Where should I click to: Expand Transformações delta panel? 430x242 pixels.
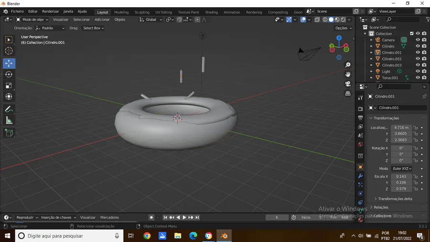click(395, 198)
